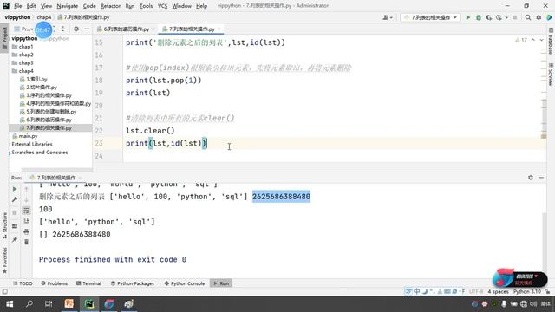Expand the profiler options arrow
555x312 pixels.
point(506,17)
